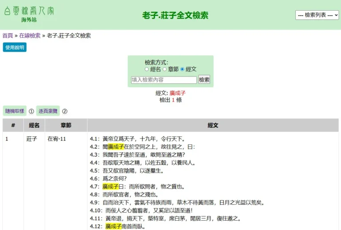Click the 經名 column header
341x230 pixels.
[x=34, y=125]
